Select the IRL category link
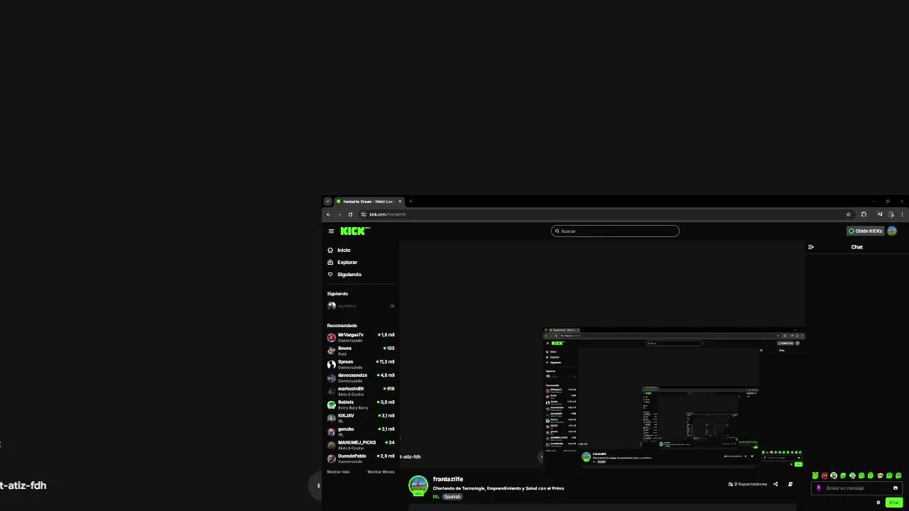This screenshot has width=909, height=511. [436, 497]
